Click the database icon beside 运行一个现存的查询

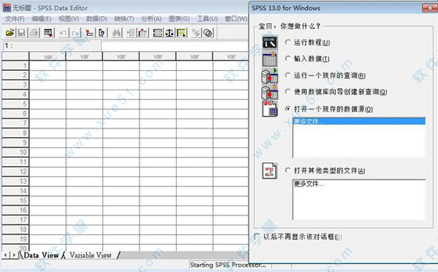pos(270,76)
